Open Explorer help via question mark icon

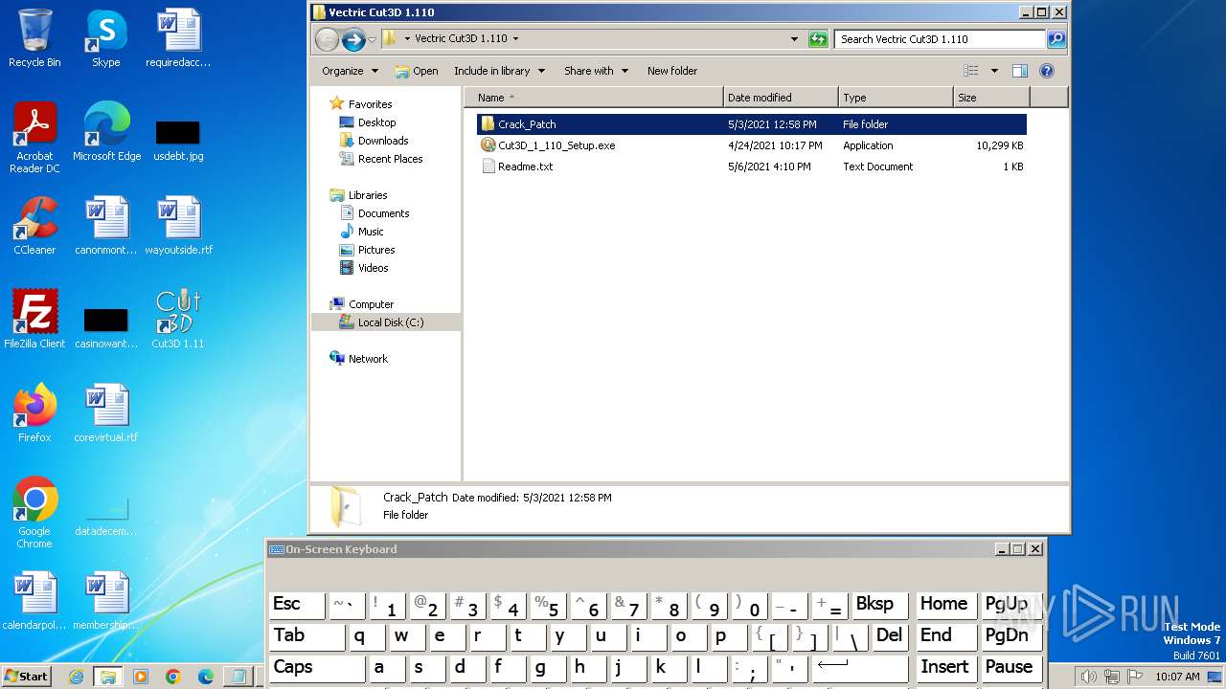tap(1047, 71)
